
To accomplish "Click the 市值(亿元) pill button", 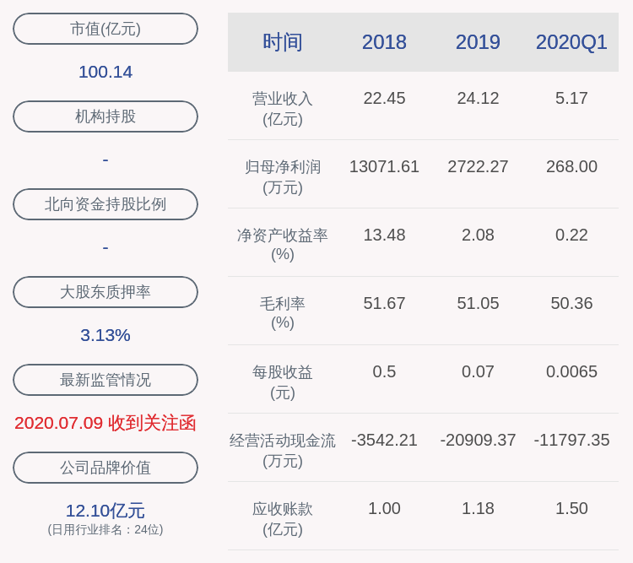I will pyautogui.click(x=105, y=29).
